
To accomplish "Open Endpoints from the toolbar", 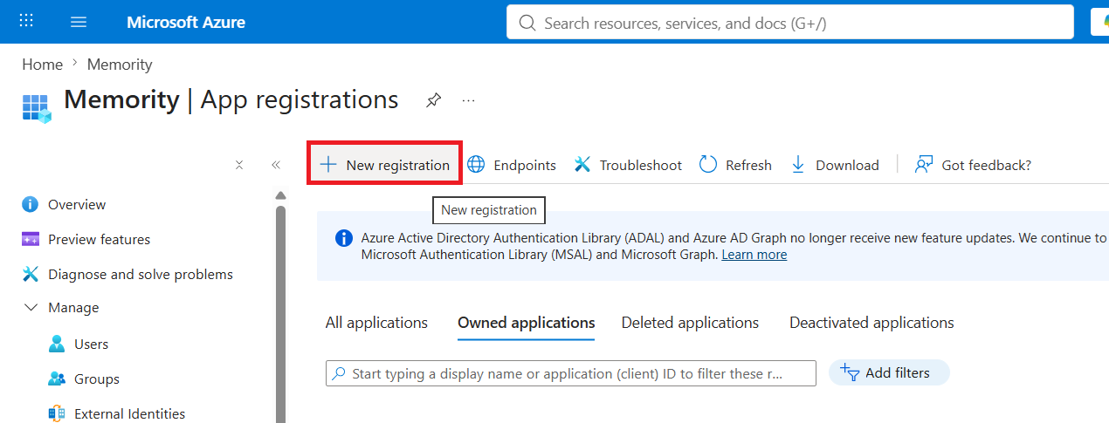I will coord(512,165).
